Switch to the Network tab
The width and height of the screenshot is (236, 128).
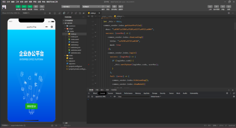click(119, 93)
